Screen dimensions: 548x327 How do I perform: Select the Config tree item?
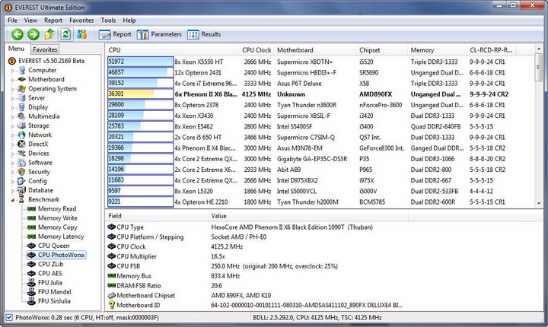(x=37, y=181)
